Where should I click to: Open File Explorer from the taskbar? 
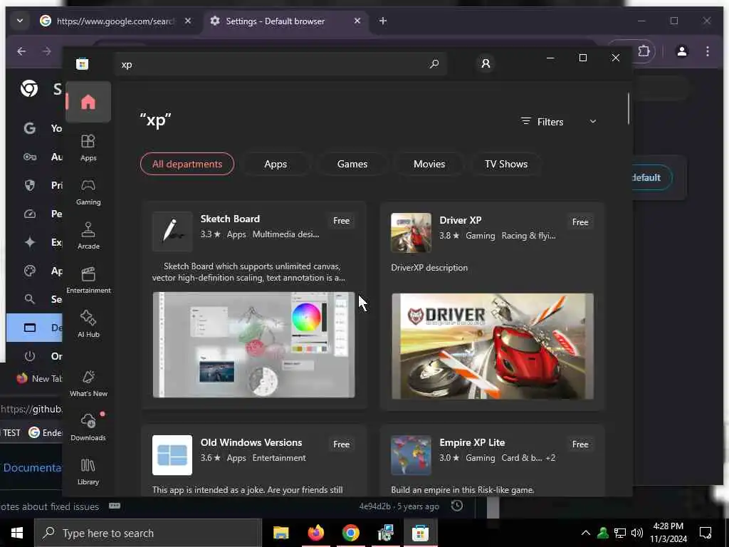point(280,533)
